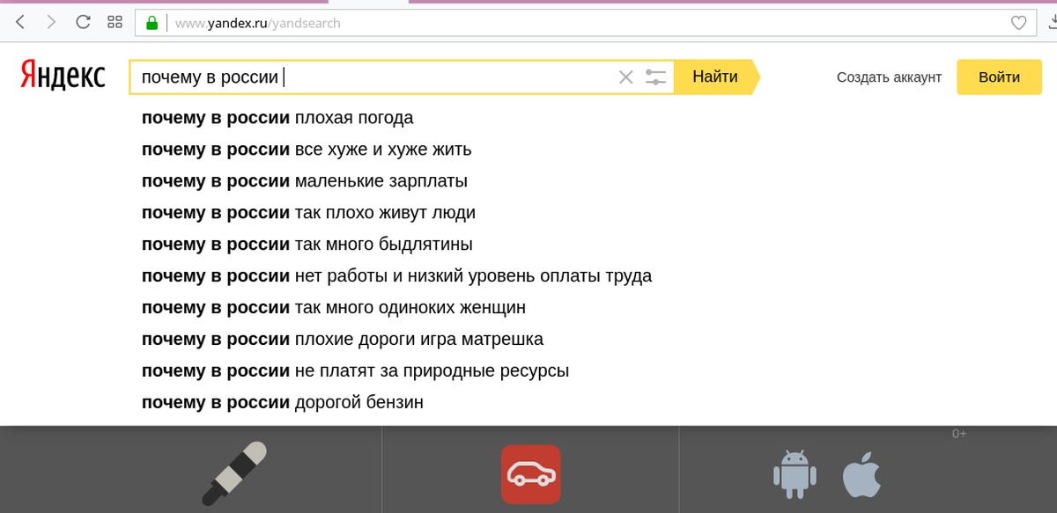Open the Создать аккаунт link
The height and width of the screenshot is (513, 1057).
(x=890, y=77)
